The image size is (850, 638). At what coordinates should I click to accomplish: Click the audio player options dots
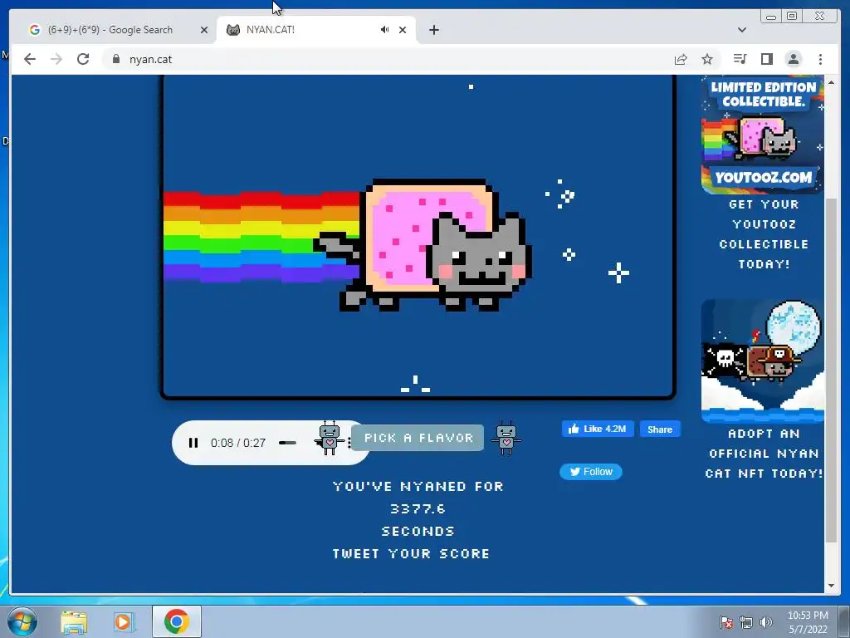click(349, 443)
